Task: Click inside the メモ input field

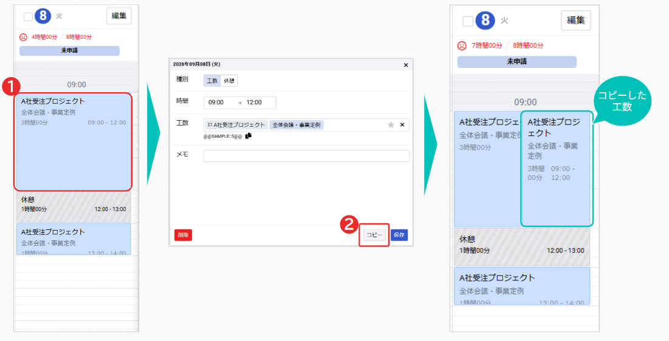Action: 306,155
